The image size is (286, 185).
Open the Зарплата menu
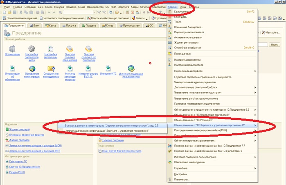click(x=124, y=7)
